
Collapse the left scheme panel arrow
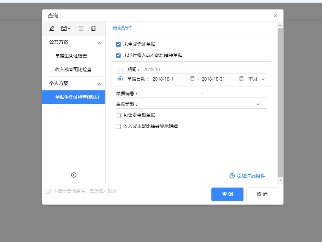coord(74,175)
